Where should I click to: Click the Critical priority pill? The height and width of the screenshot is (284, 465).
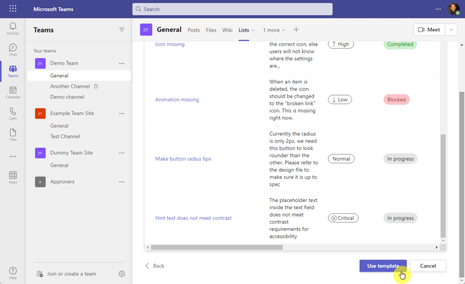(343, 218)
